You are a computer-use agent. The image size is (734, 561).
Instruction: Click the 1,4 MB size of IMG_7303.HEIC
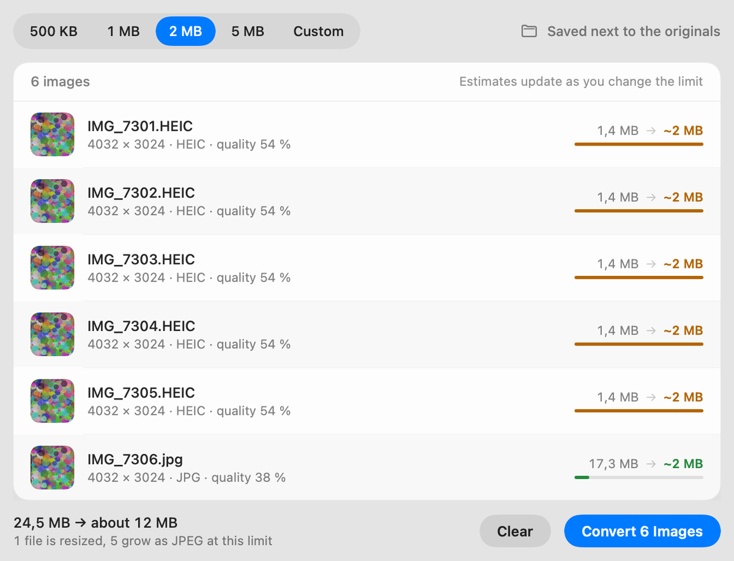618,264
